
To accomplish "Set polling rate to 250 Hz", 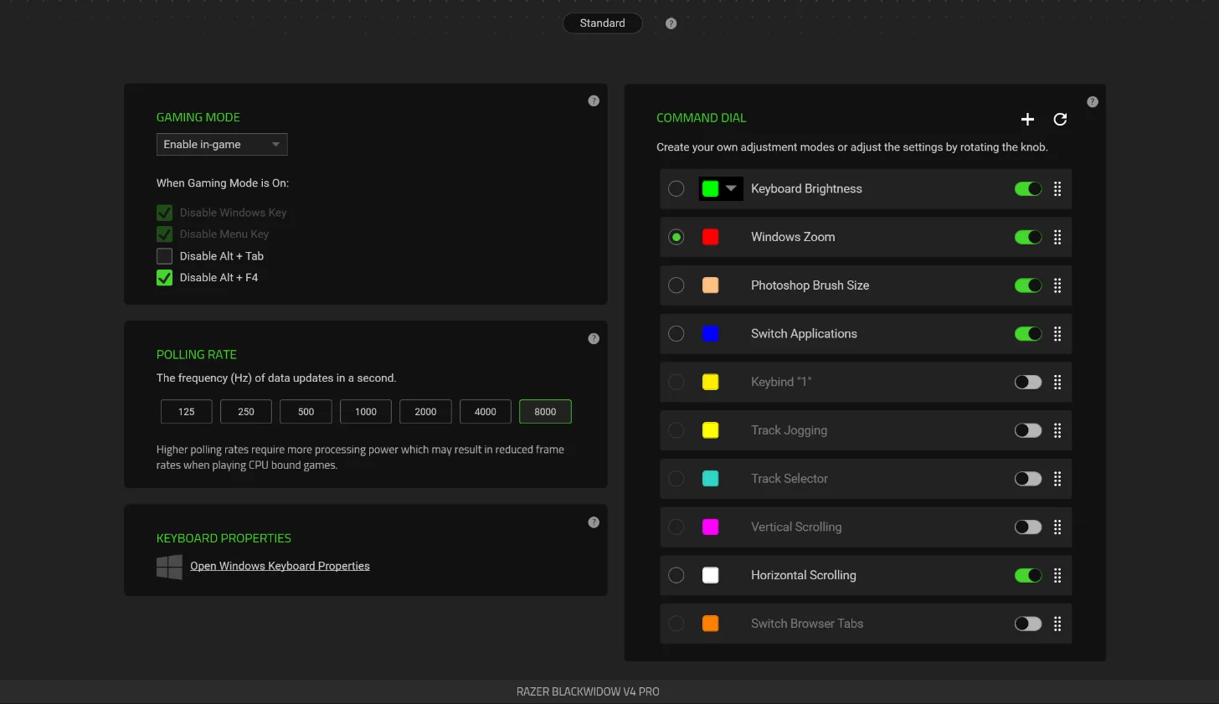I will [x=246, y=412].
